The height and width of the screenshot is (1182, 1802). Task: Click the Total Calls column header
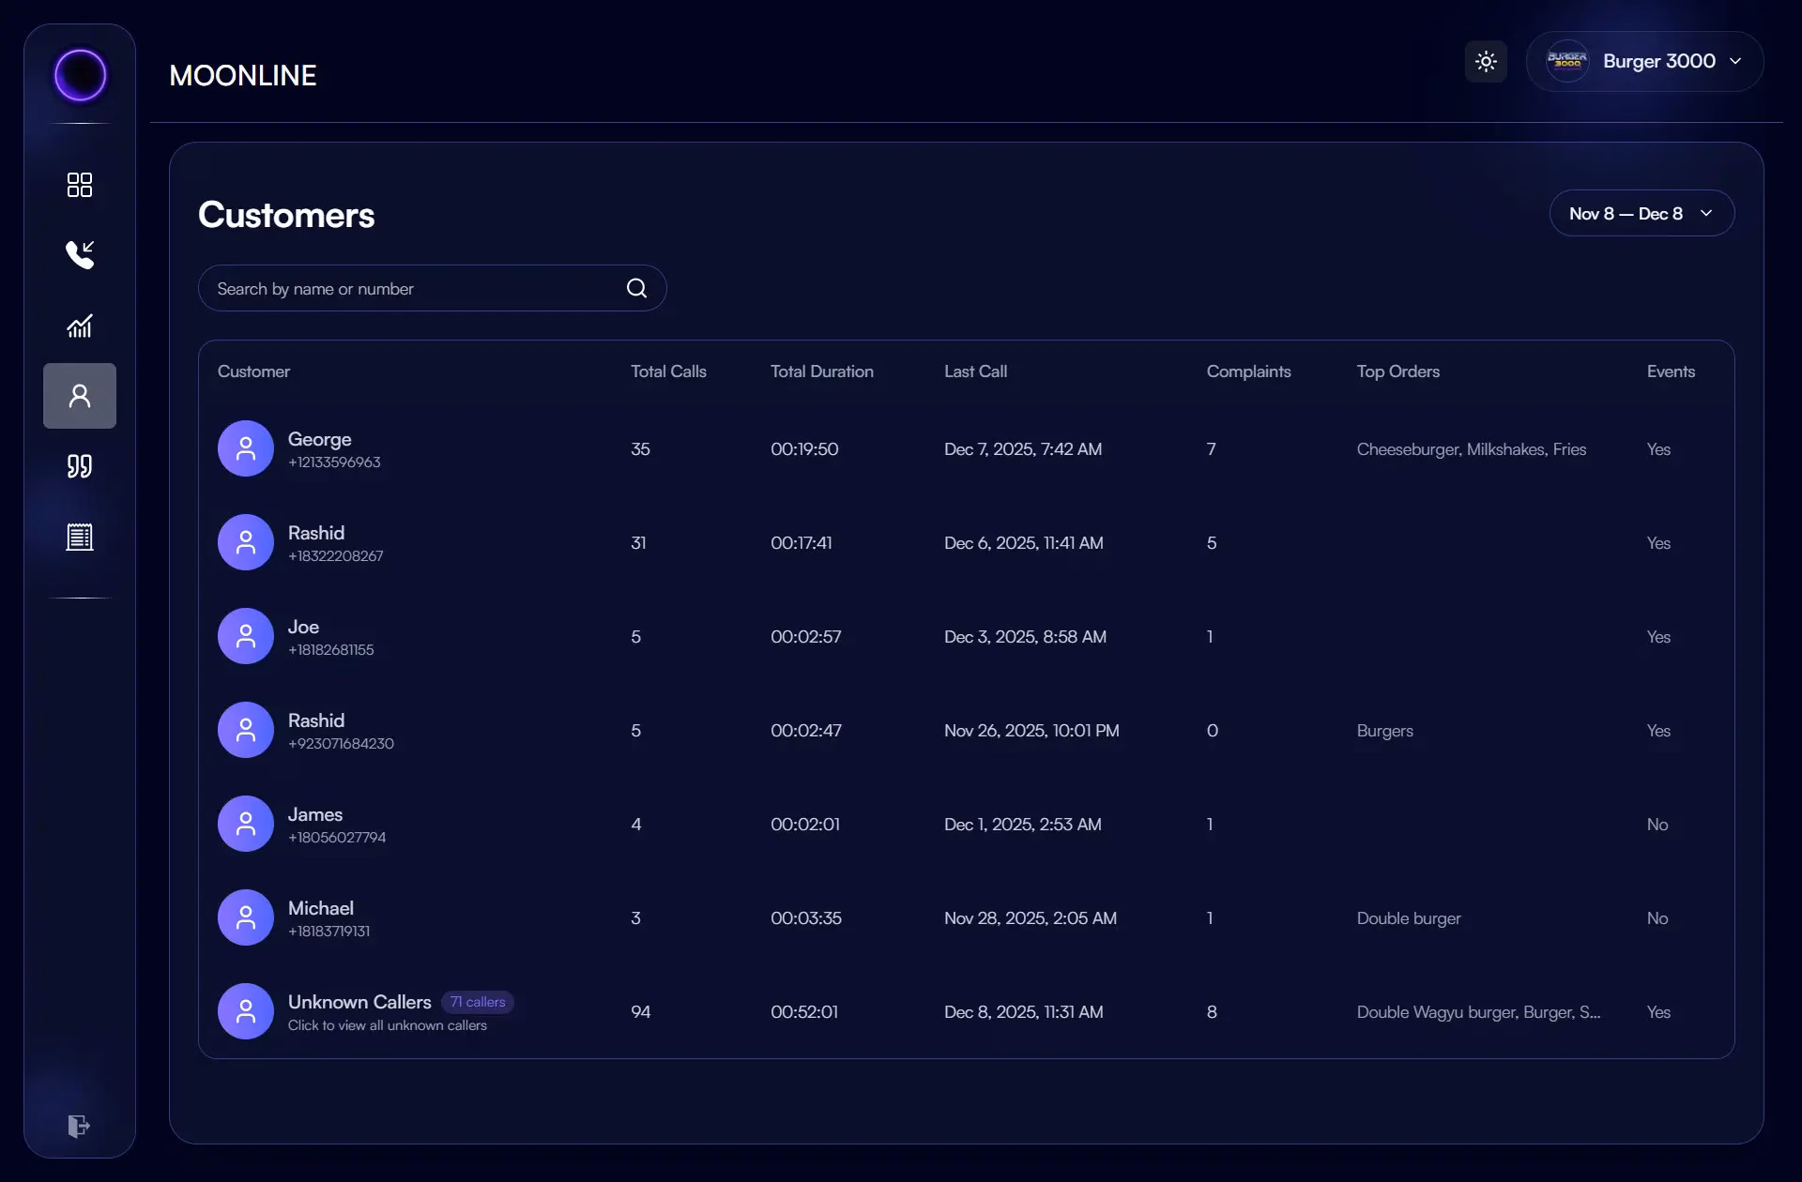[x=668, y=371]
